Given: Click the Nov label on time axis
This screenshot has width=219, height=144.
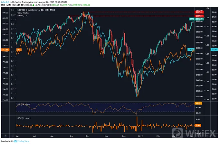Looking at the screenshot, I should 106,136.
